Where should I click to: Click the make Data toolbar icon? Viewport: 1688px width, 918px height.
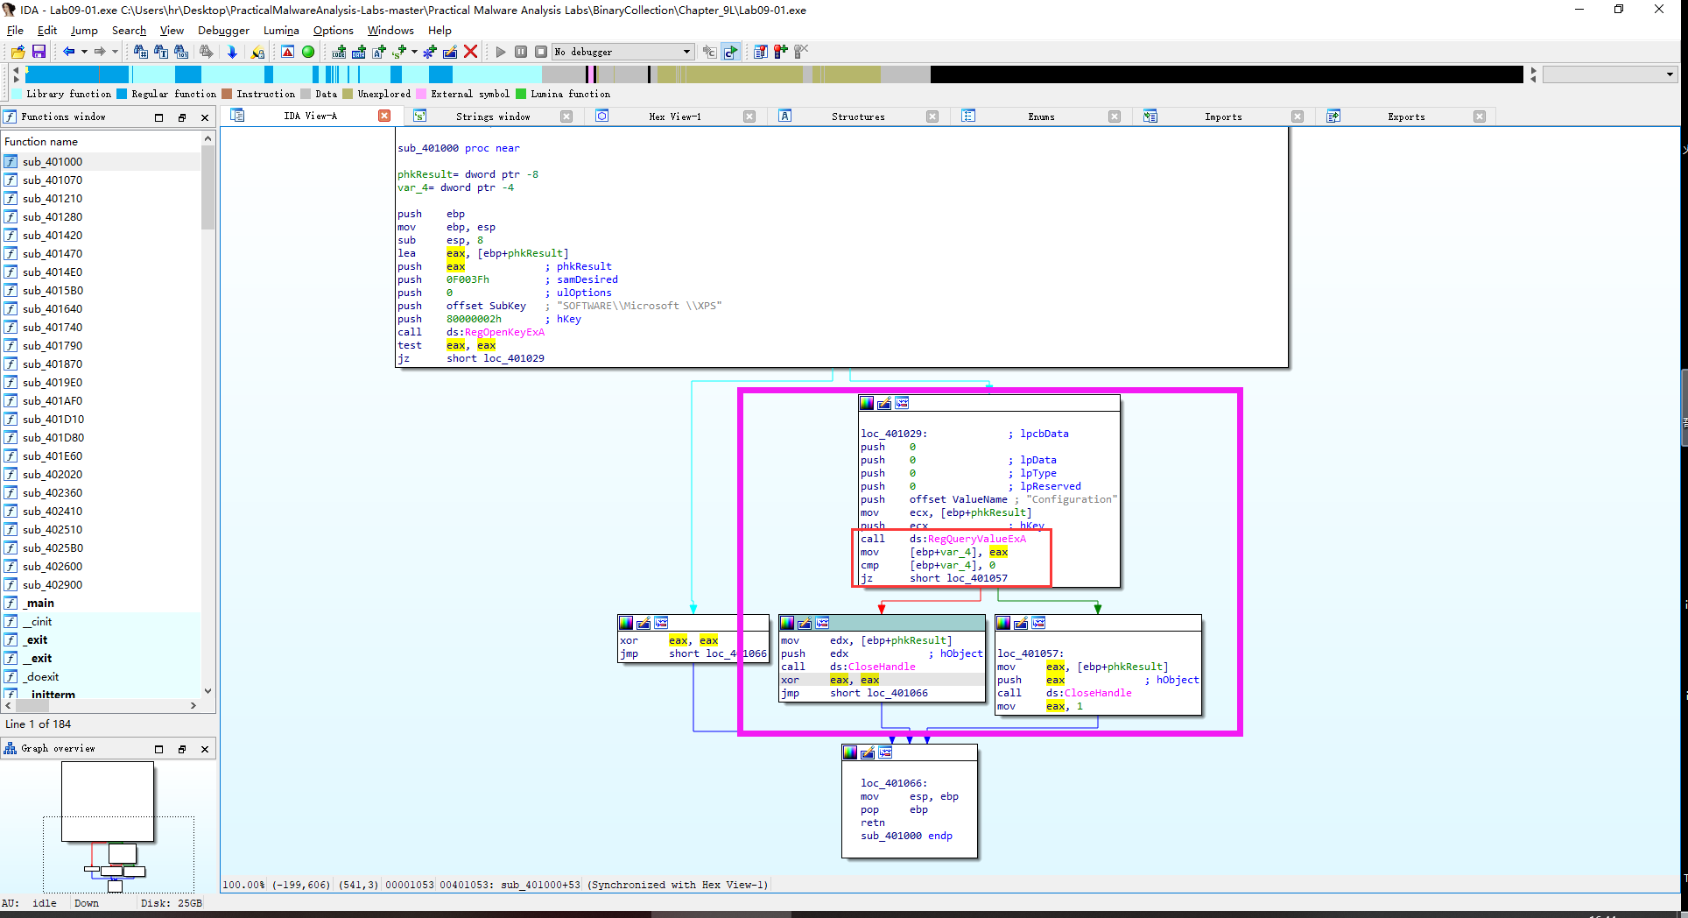pyautogui.click(x=359, y=52)
